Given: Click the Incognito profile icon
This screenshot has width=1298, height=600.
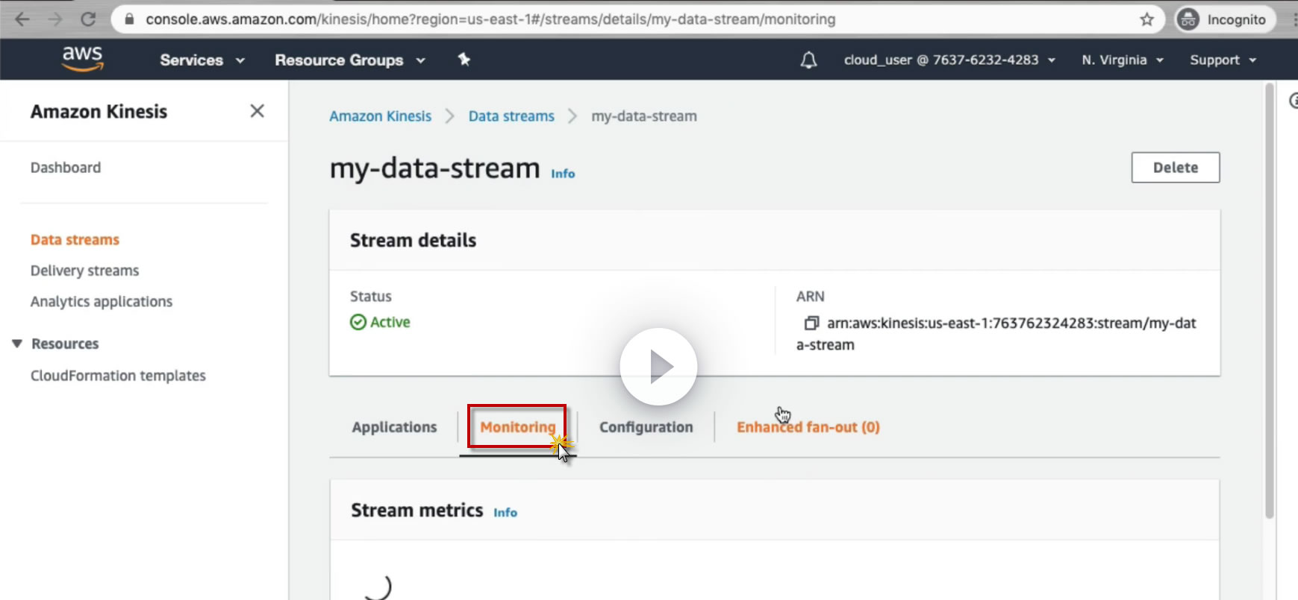Looking at the screenshot, I should (x=1188, y=19).
